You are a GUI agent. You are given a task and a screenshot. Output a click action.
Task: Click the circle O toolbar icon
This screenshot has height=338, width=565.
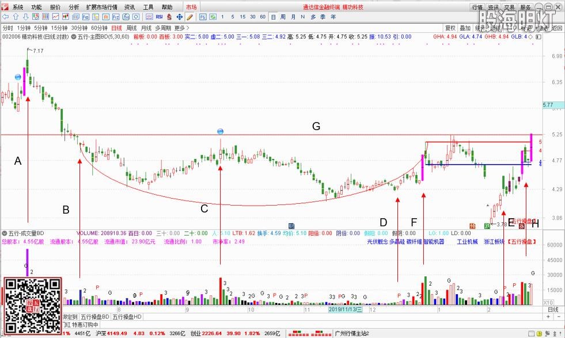point(136,17)
